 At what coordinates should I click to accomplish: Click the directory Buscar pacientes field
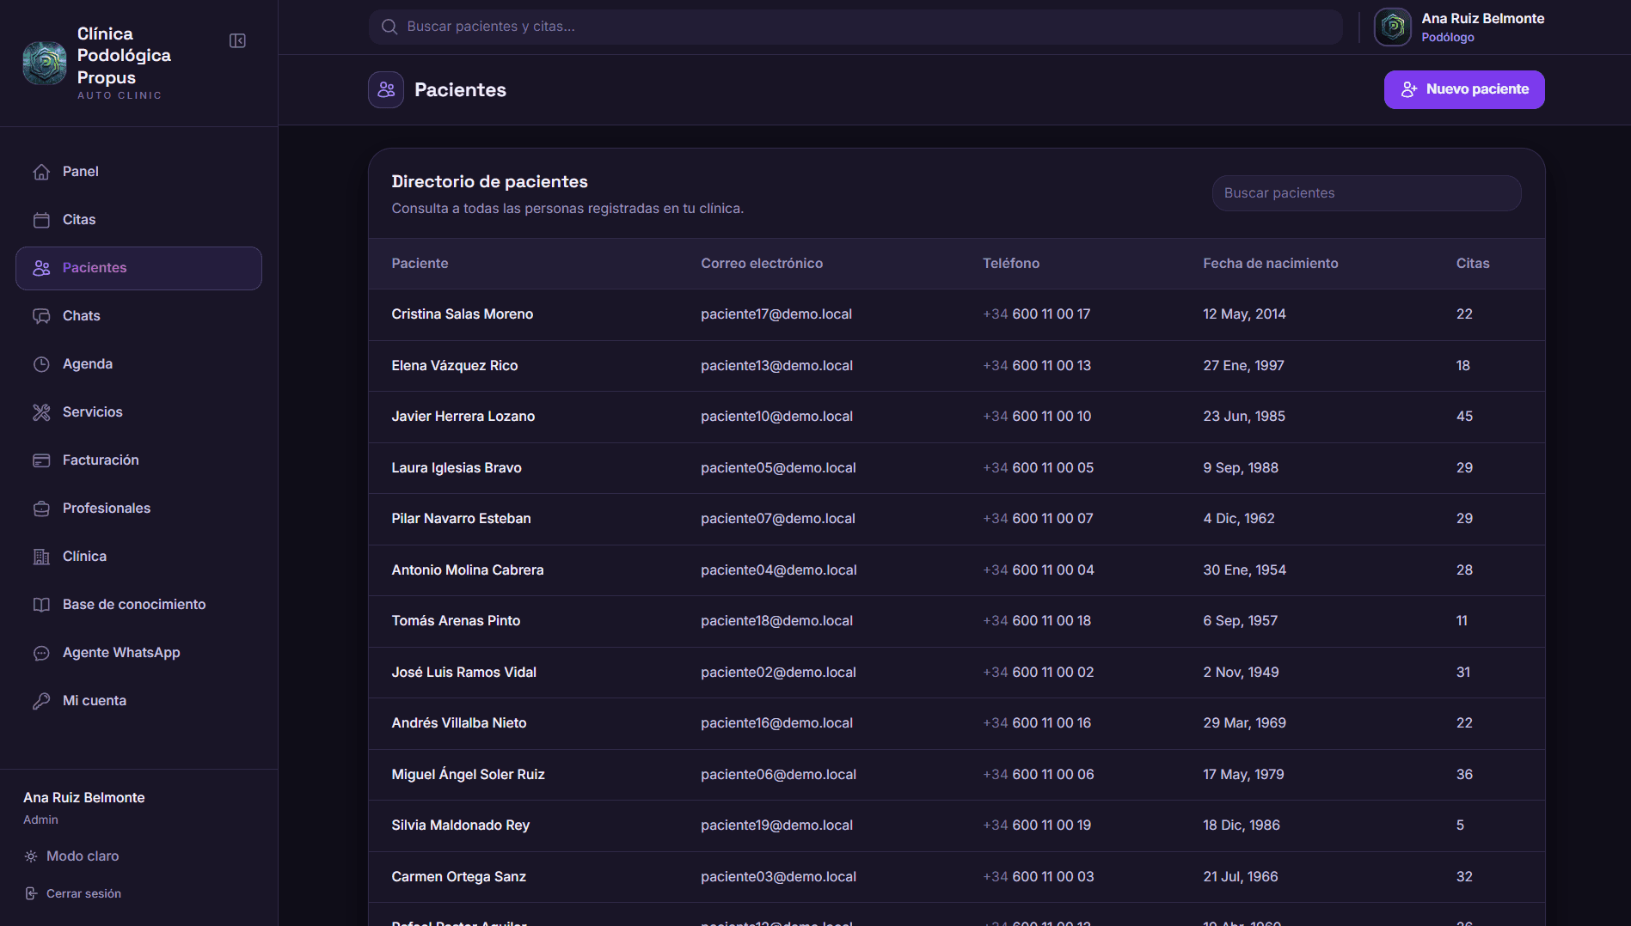[1366, 193]
